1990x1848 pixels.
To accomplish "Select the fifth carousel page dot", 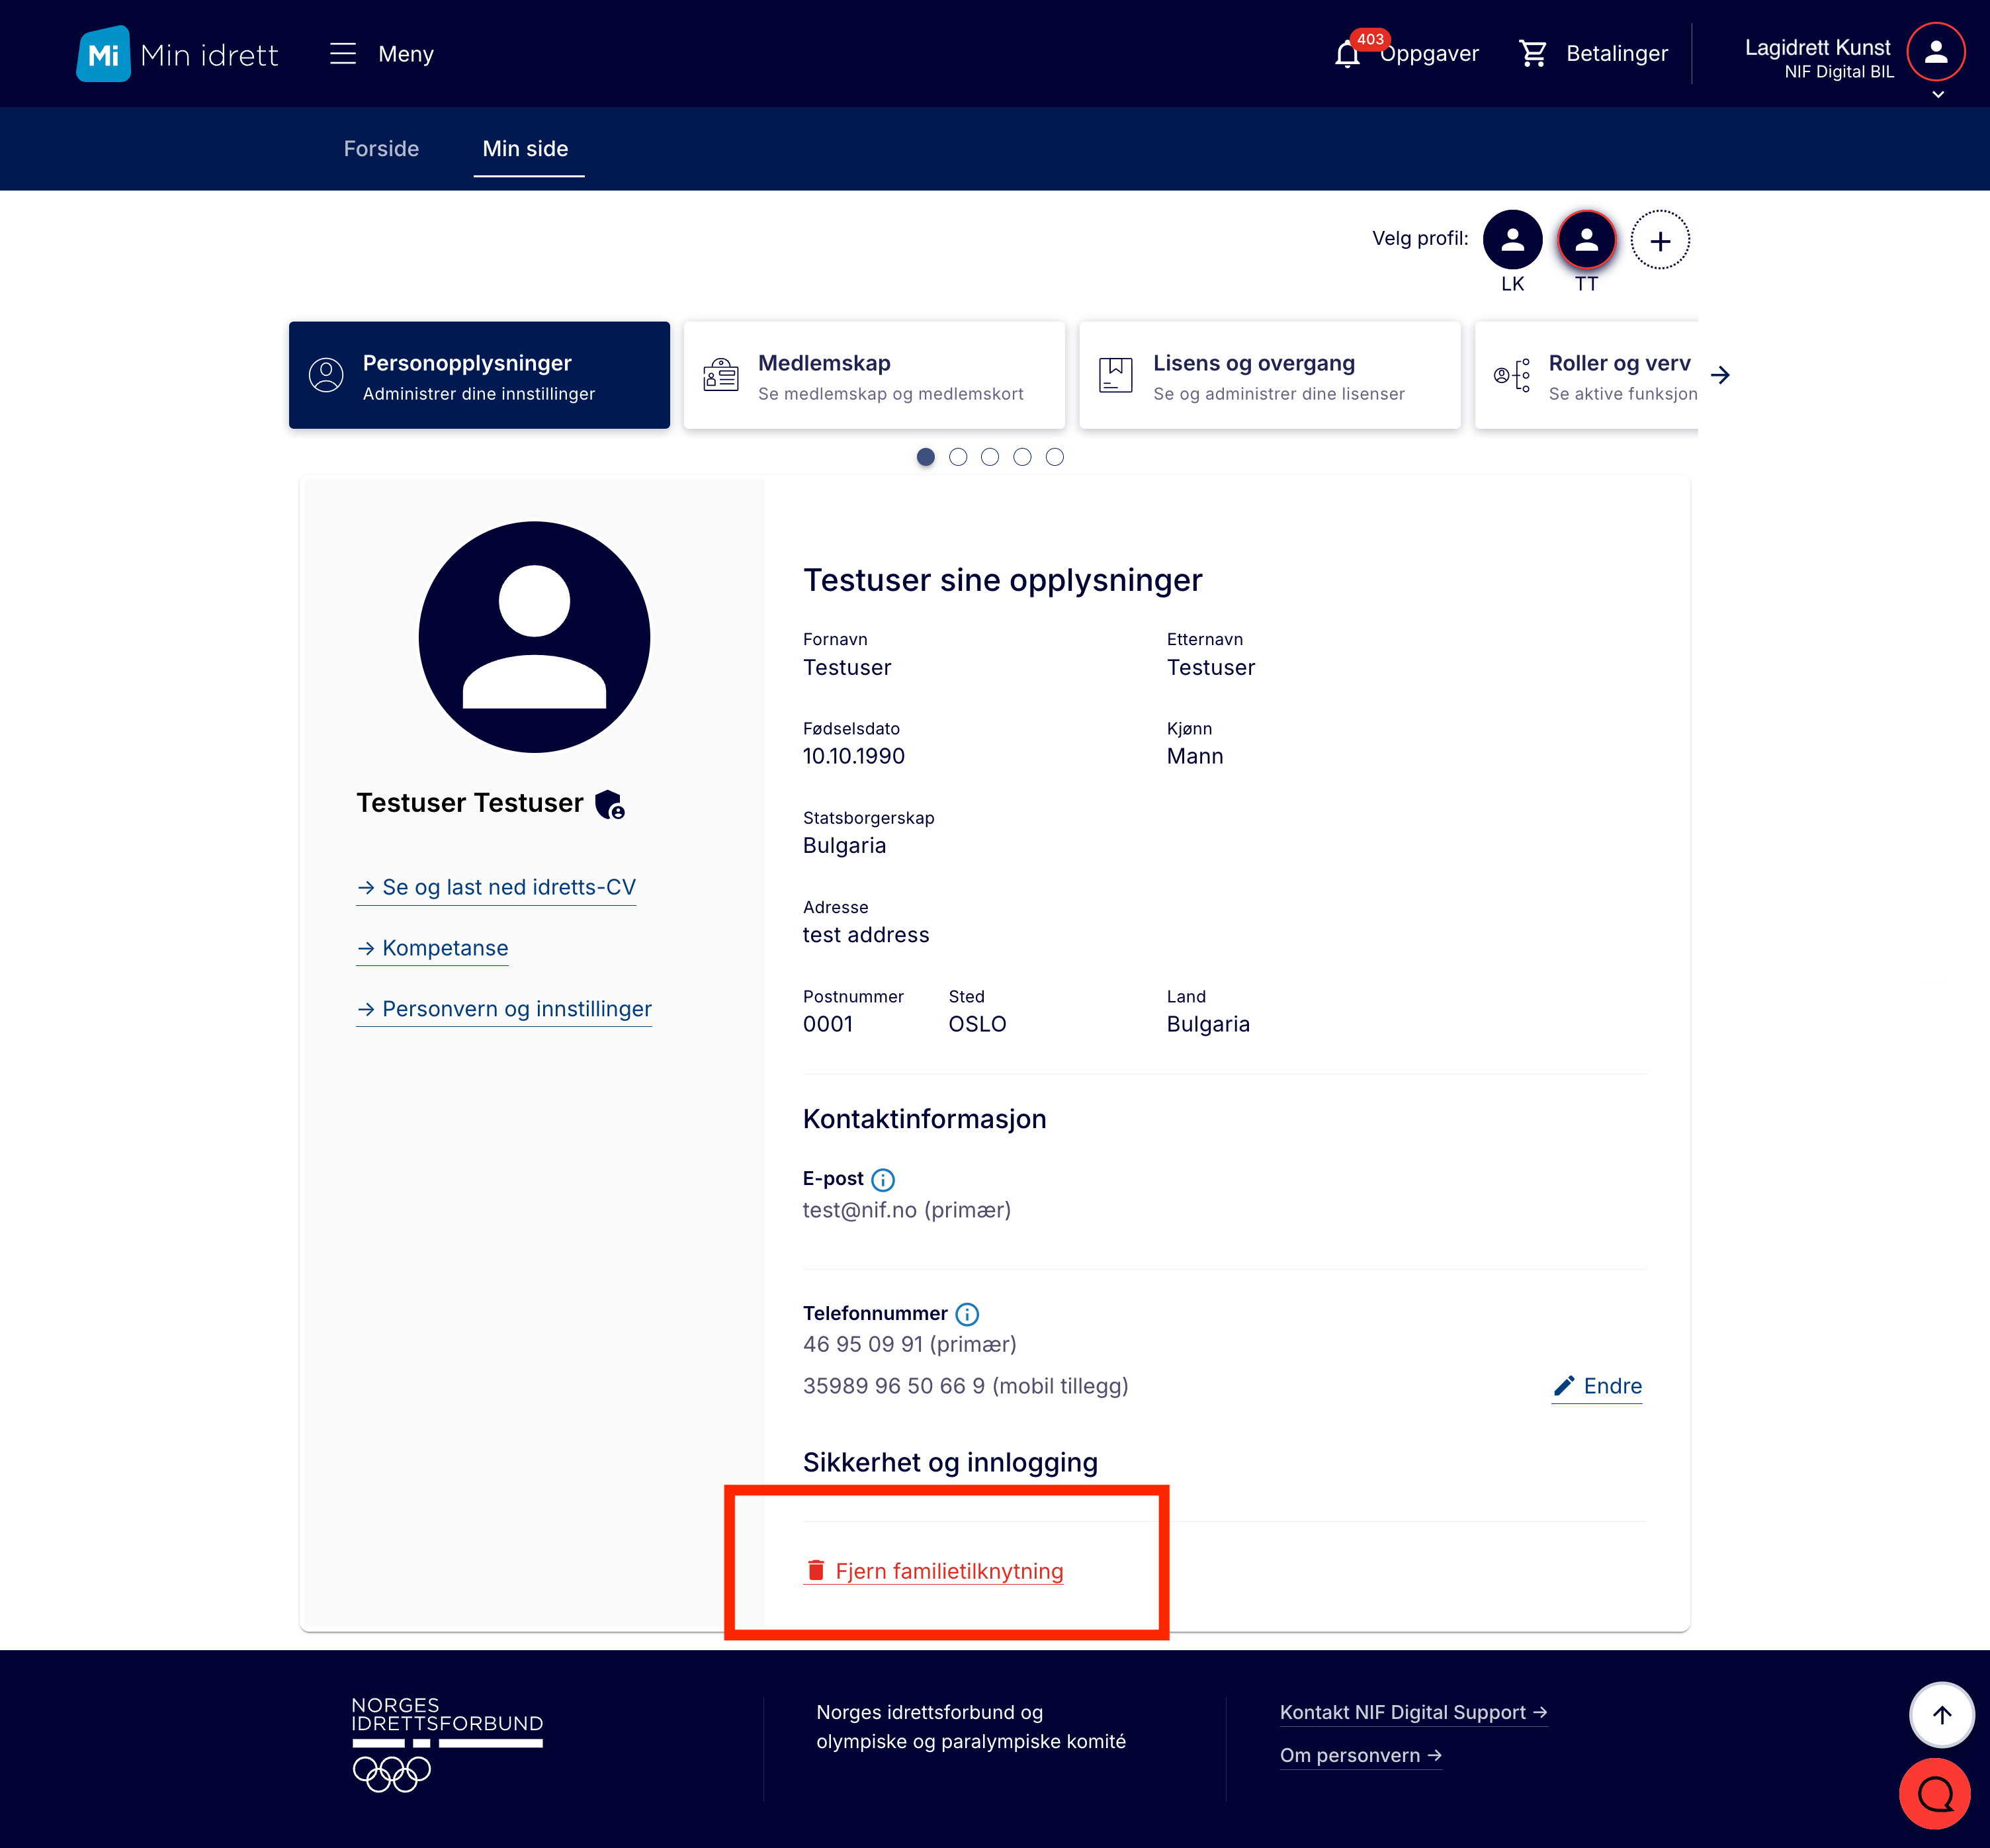I will point(1054,457).
